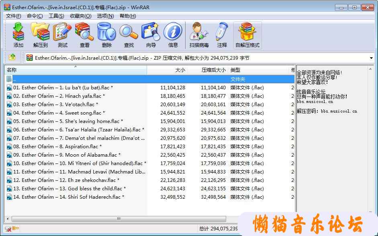Image resolution: width=378 pixels, height=236 pixels.
Task: Open the 工具(S) menu
Action: pyautogui.click(x=56, y=16)
